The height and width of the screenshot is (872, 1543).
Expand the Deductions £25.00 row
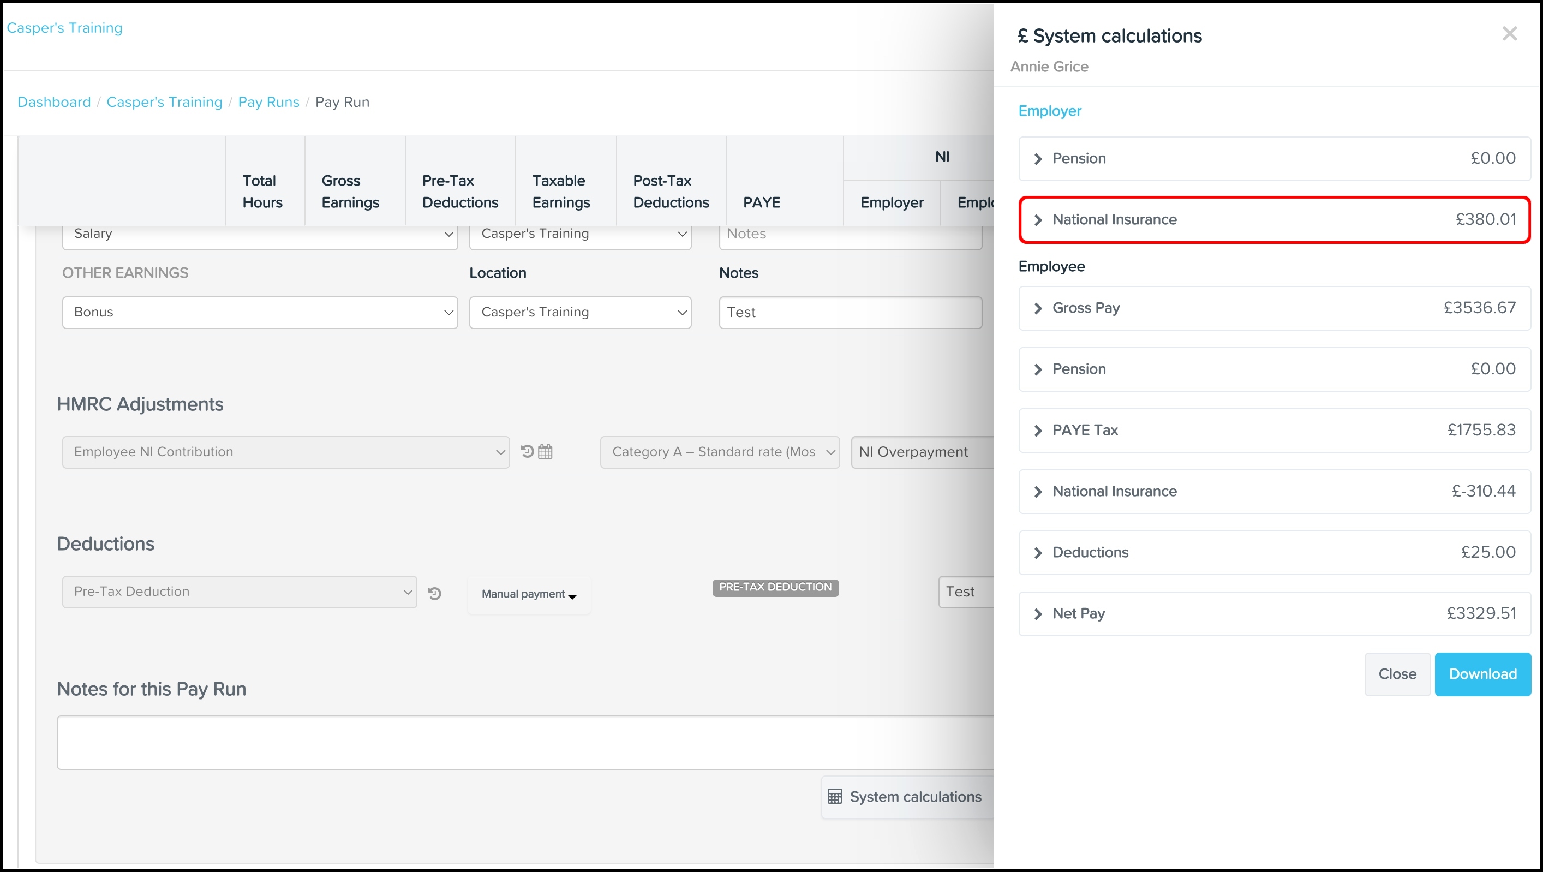(x=1275, y=552)
